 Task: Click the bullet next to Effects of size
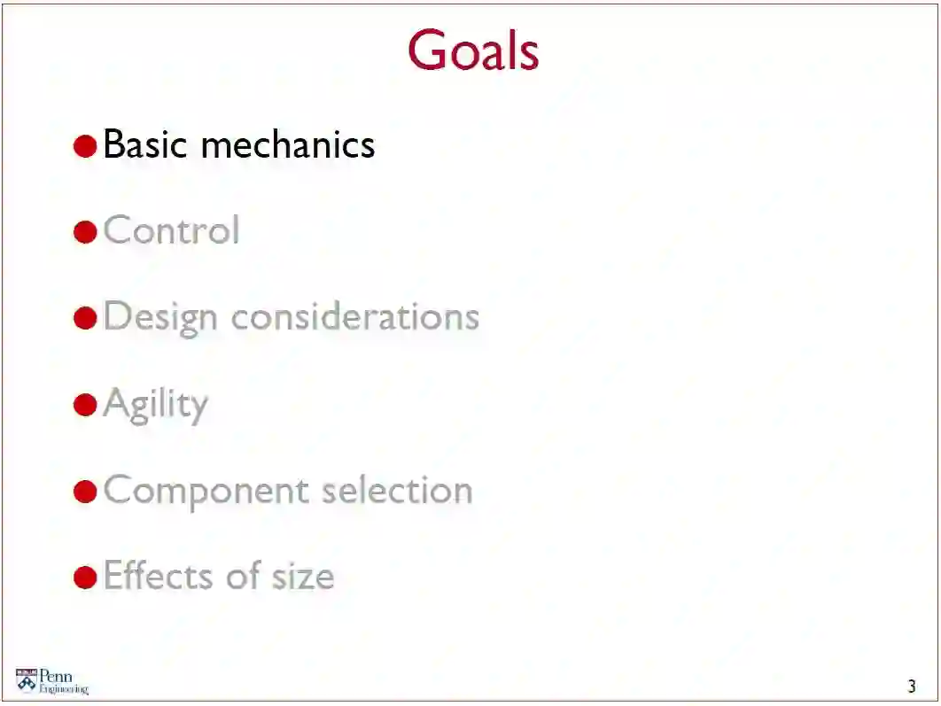point(85,578)
